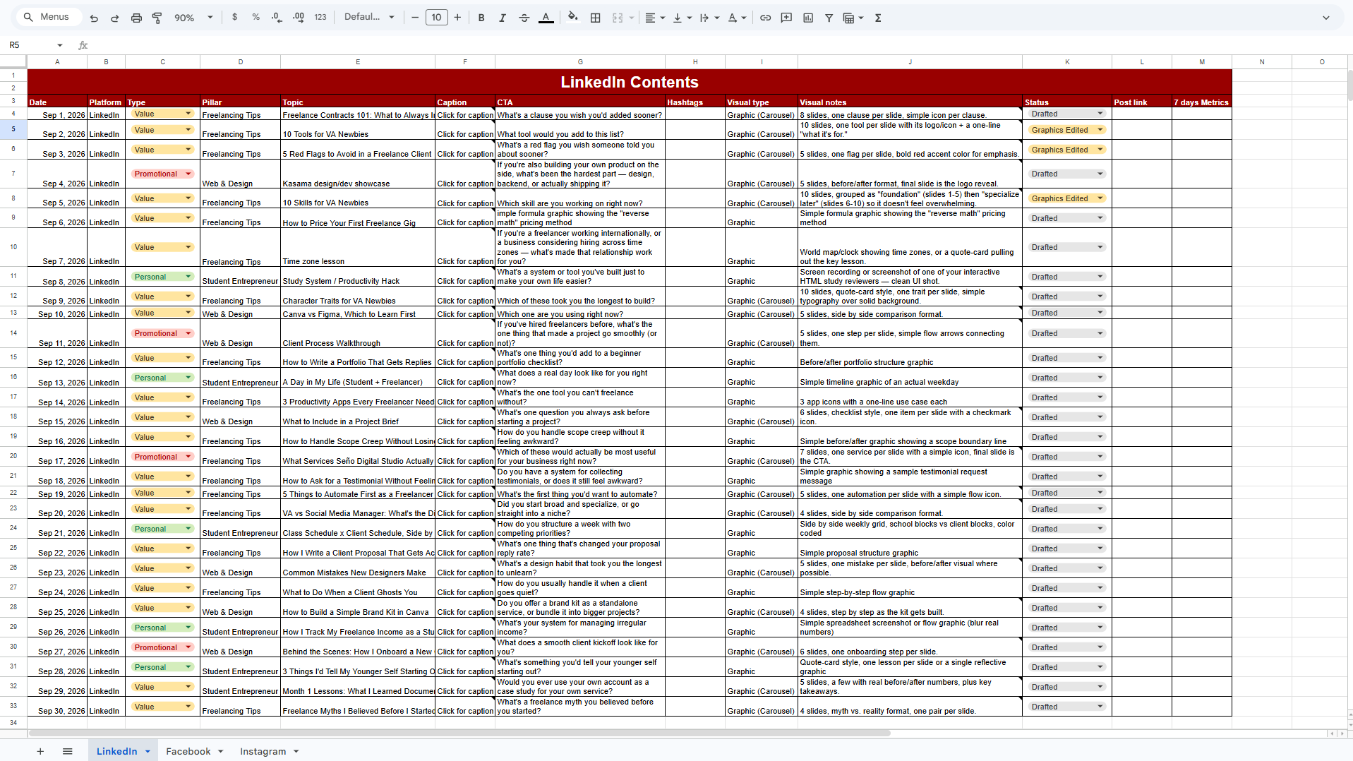Viewport: 1353px width, 761px height.
Task: Select the Paint format tool
Action: pos(157,18)
